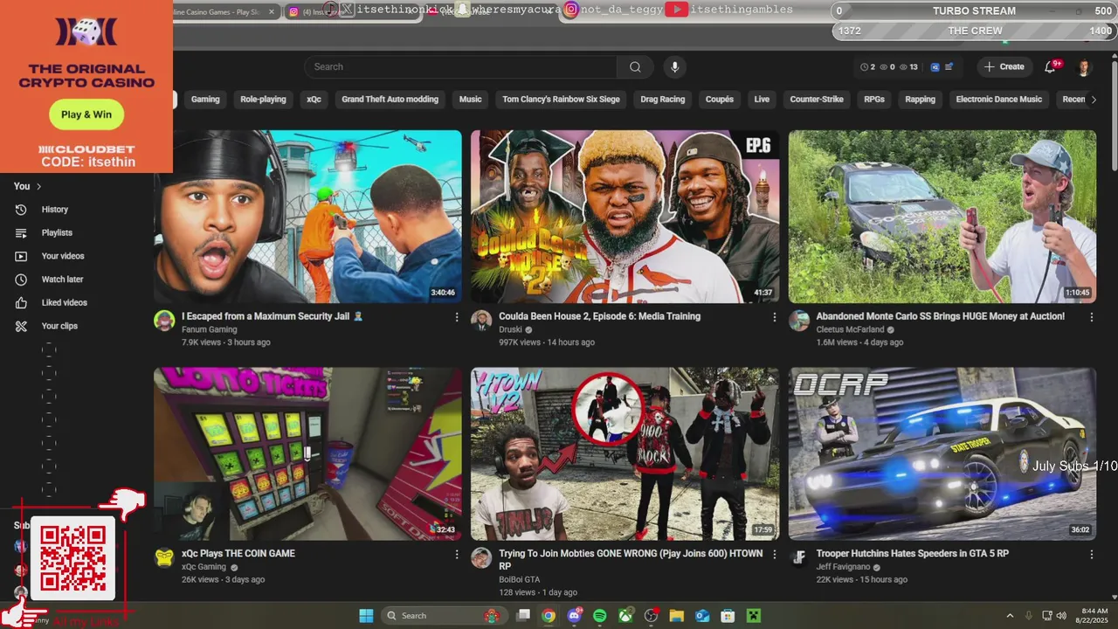Viewport: 1118px width, 629px height.
Task: Open File Explorer from the taskbar
Action: coord(676,616)
